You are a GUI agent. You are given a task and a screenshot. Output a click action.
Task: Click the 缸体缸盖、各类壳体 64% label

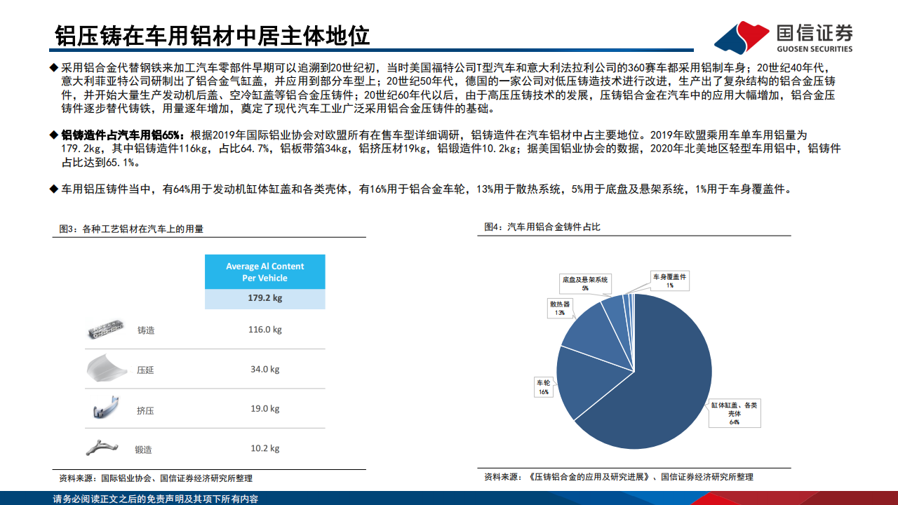(x=735, y=413)
